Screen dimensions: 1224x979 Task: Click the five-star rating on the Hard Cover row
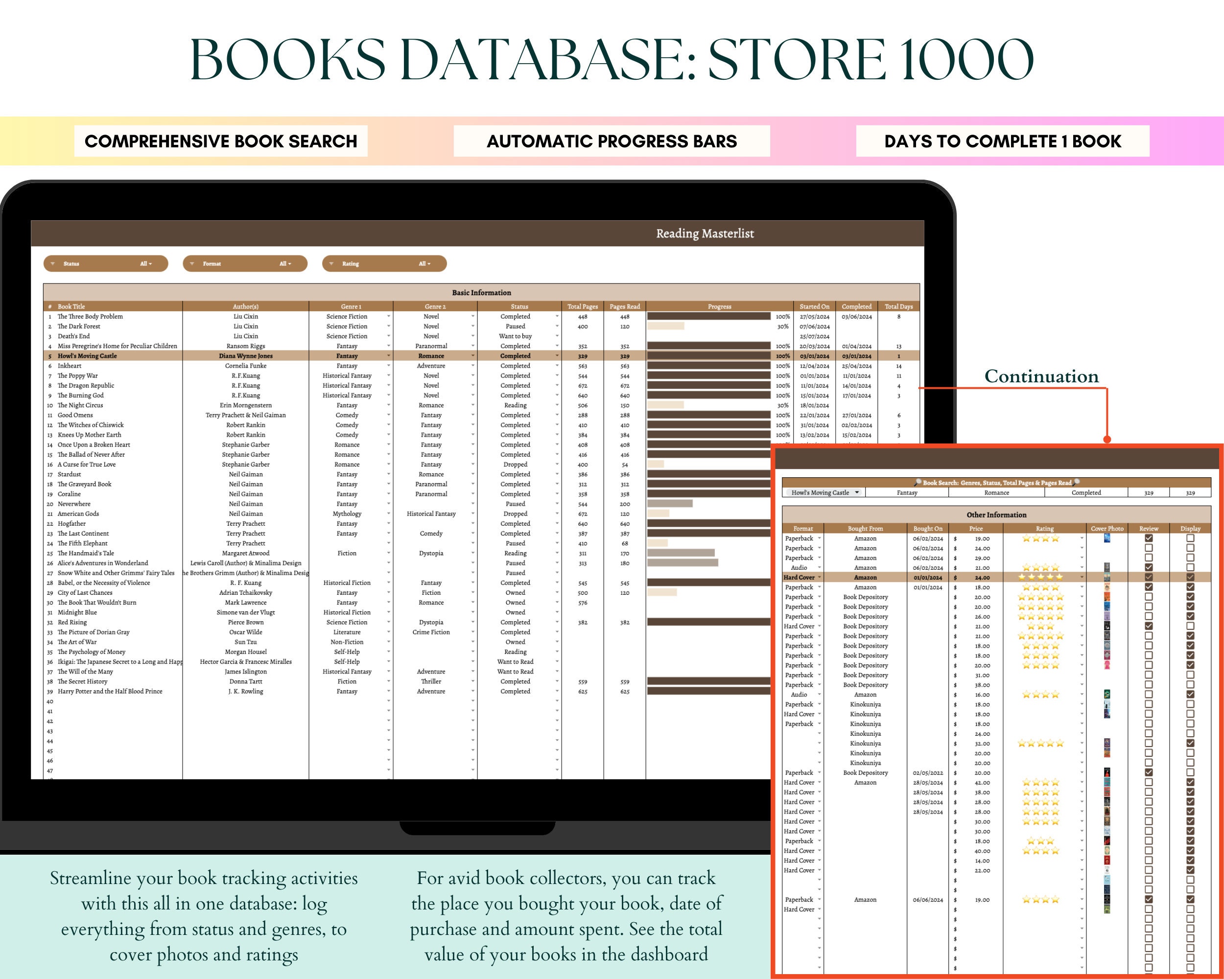pyautogui.click(x=1041, y=577)
